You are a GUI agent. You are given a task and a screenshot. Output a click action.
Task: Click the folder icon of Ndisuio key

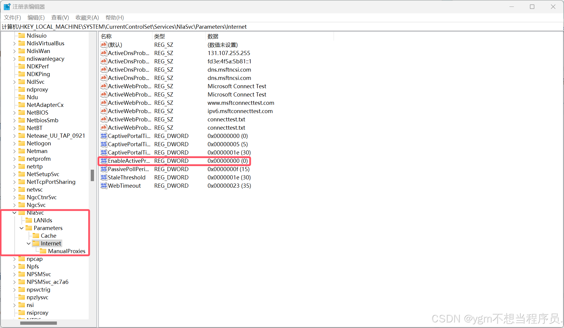tap(22, 36)
